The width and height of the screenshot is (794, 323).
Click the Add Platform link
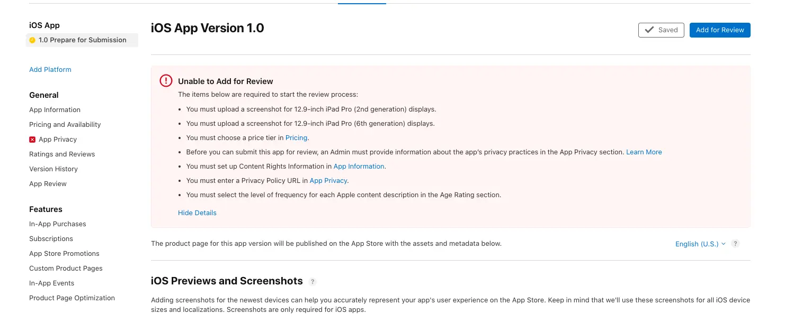pyautogui.click(x=50, y=70)
